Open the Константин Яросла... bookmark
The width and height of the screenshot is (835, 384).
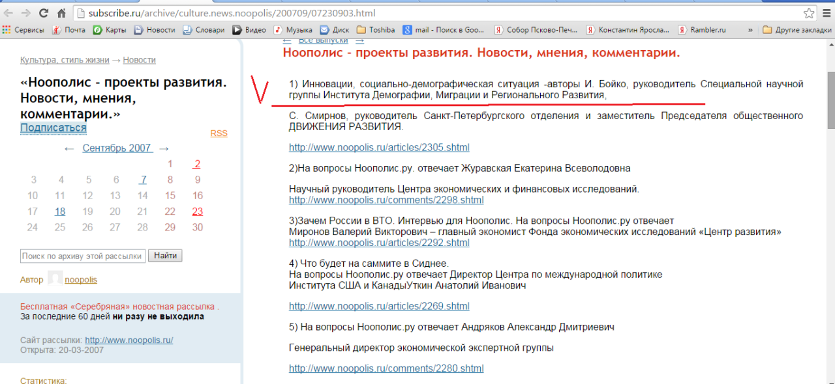(628, 29)
